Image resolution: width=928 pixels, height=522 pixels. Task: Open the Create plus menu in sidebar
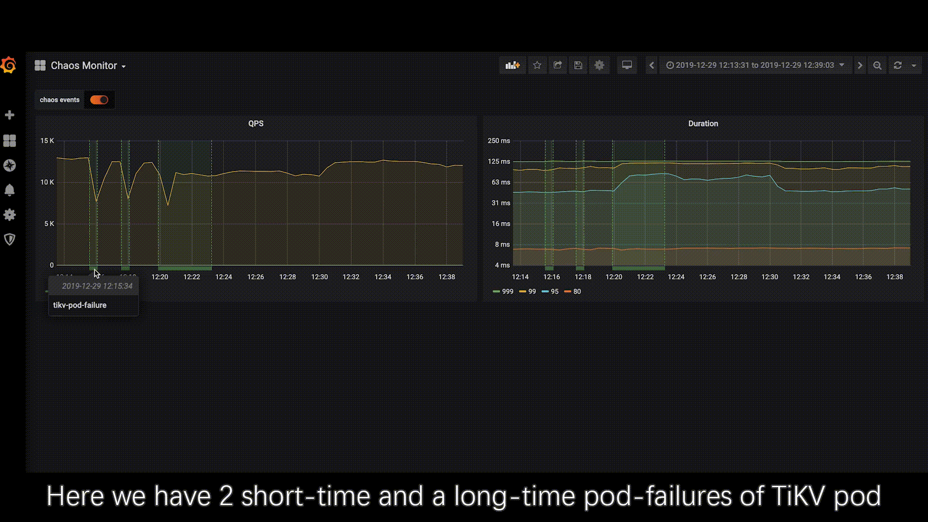click(9, 115)
